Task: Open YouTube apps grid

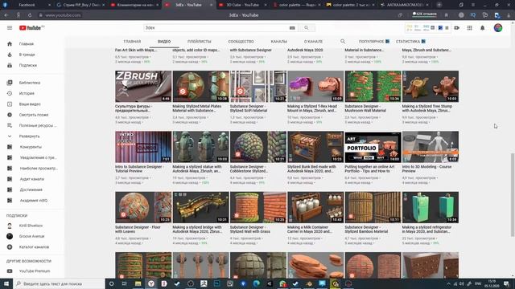Action: pos(470,28)
